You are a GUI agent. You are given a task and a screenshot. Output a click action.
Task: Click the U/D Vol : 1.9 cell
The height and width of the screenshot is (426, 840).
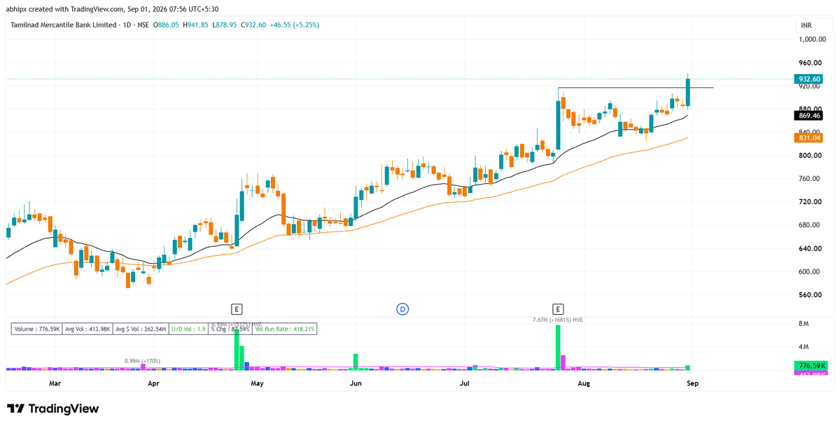click(x=189, y=328)
